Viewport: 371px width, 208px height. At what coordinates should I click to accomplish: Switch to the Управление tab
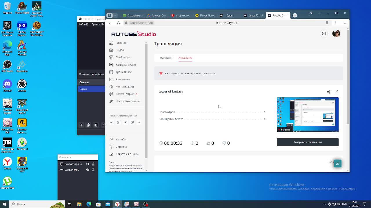click(x=185, y=58)
